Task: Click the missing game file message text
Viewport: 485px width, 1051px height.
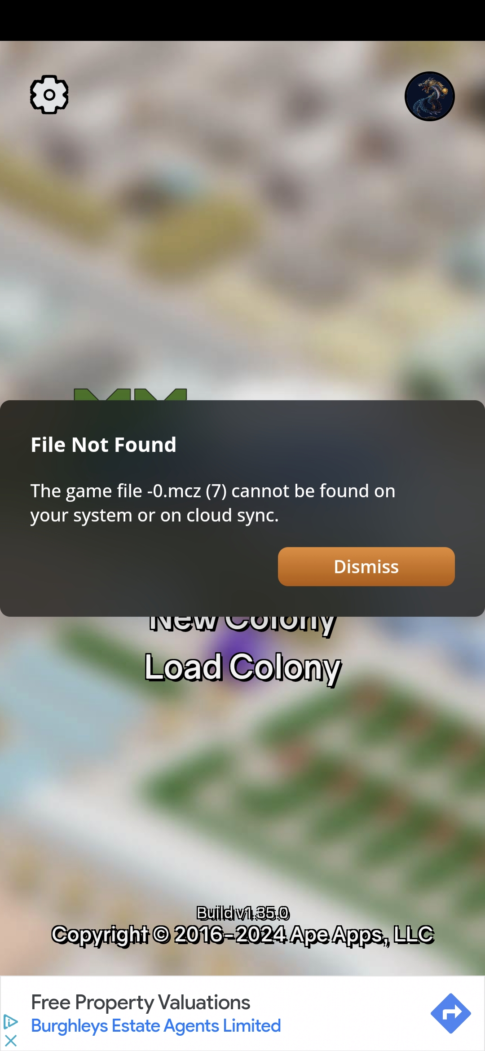Action: pos(213,503)
